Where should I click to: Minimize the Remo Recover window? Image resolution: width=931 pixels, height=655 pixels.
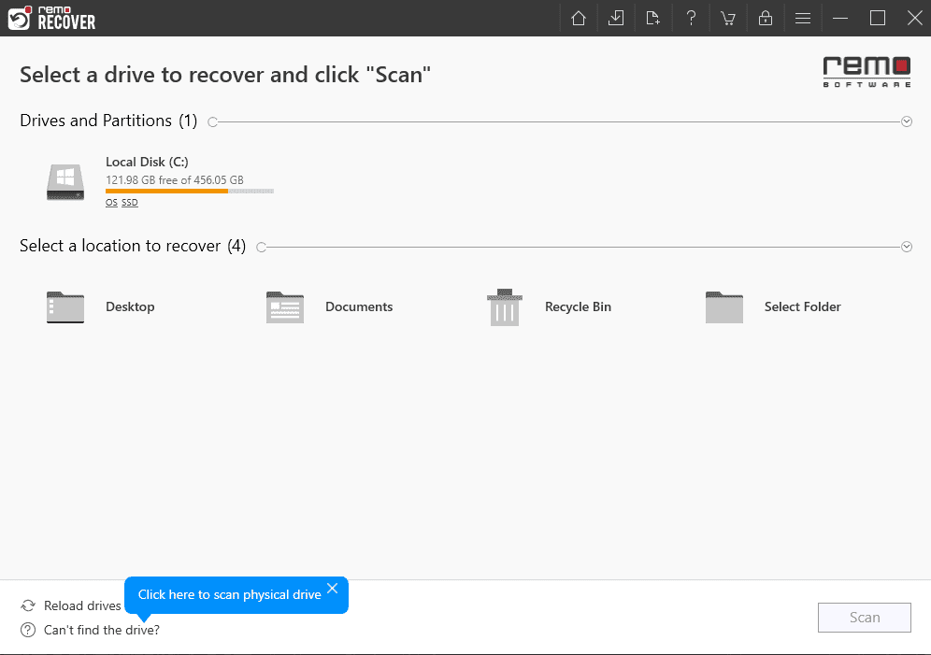click(x=840, y=19)
